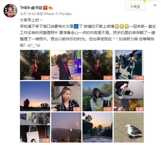Image resolution: width=161 pixels, height=145 pixels.
Task: Open the sunset silhouette trees photo
Action: point(35,96)
